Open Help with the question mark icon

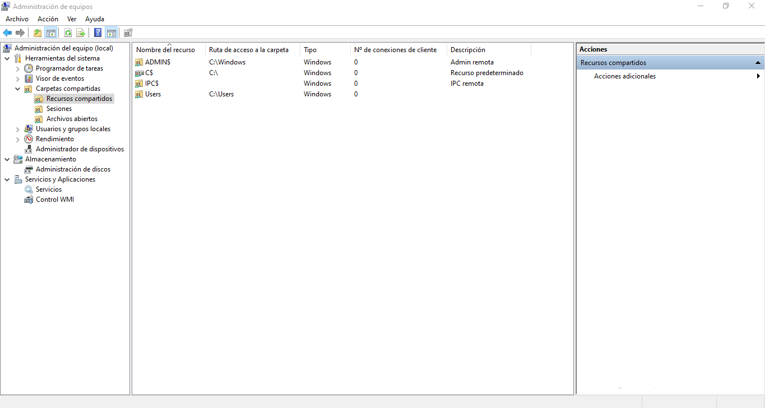tap(98, 33)
